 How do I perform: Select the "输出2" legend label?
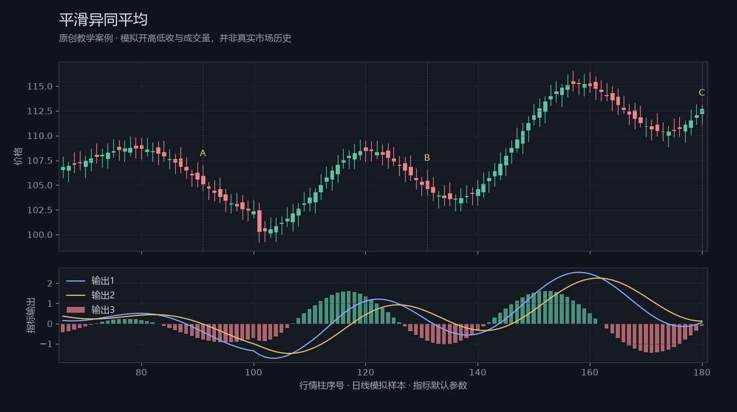pyautogui.click(x=103, y=295)
